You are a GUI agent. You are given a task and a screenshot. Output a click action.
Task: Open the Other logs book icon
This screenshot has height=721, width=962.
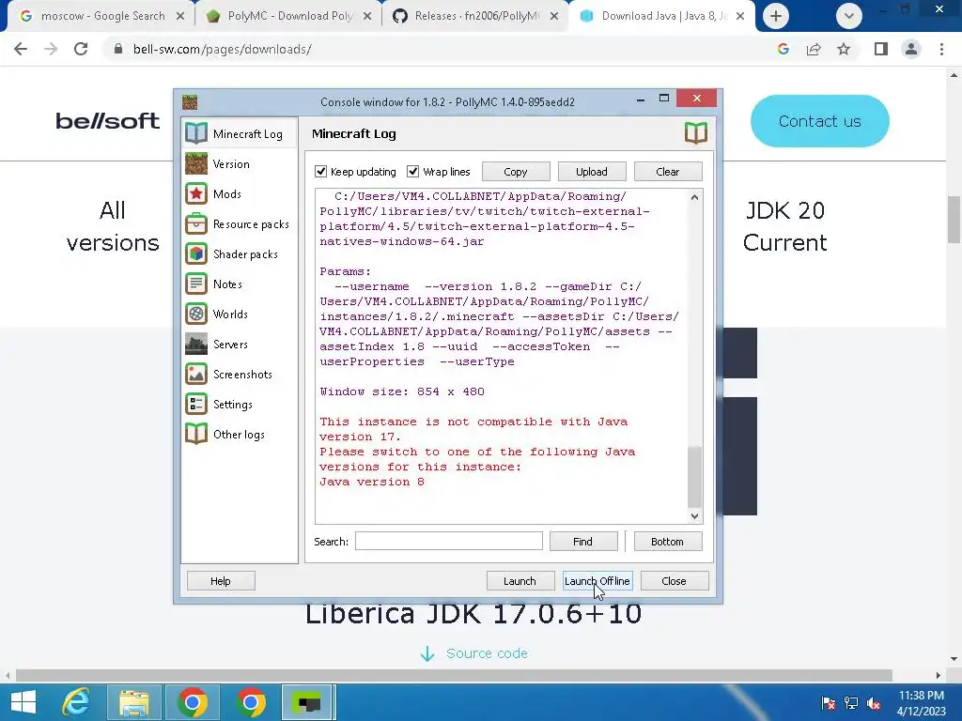coord(196,434)
